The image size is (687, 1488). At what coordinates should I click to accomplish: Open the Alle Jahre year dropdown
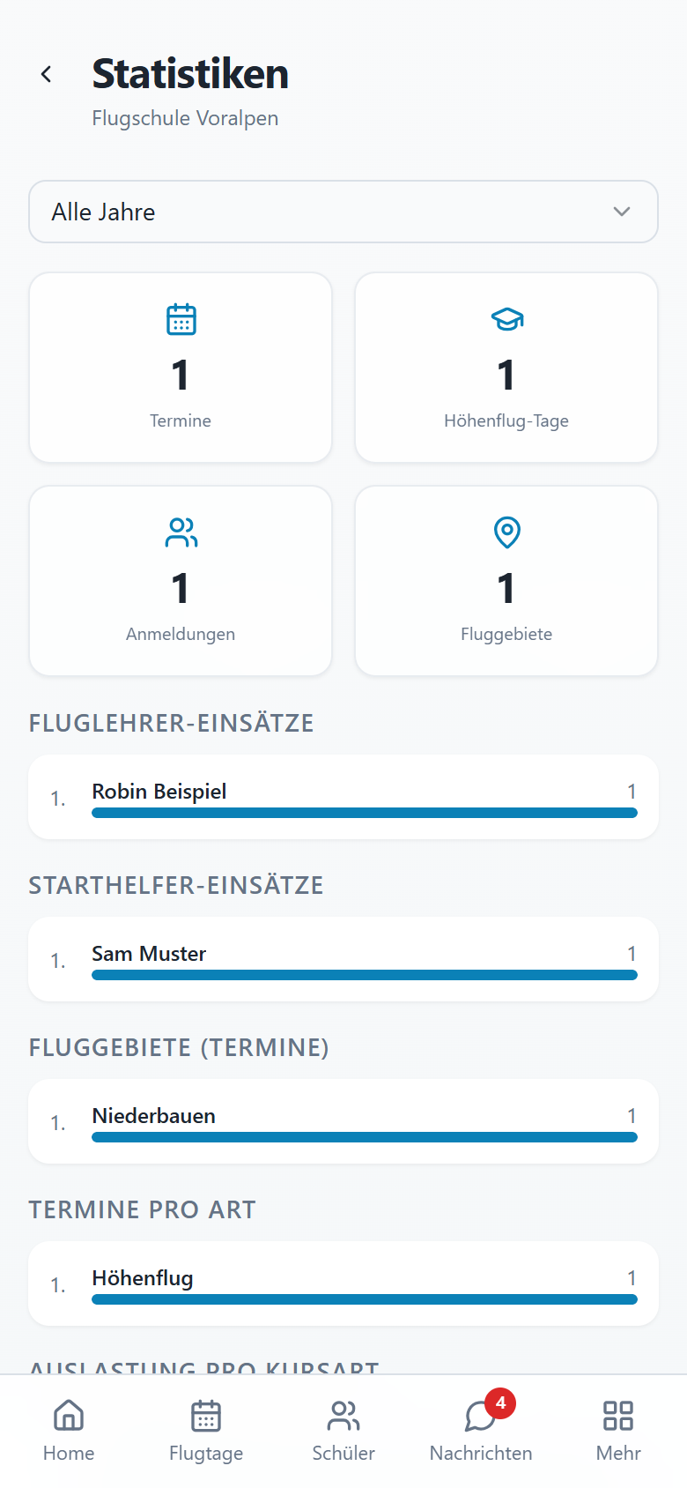(343, 212)
